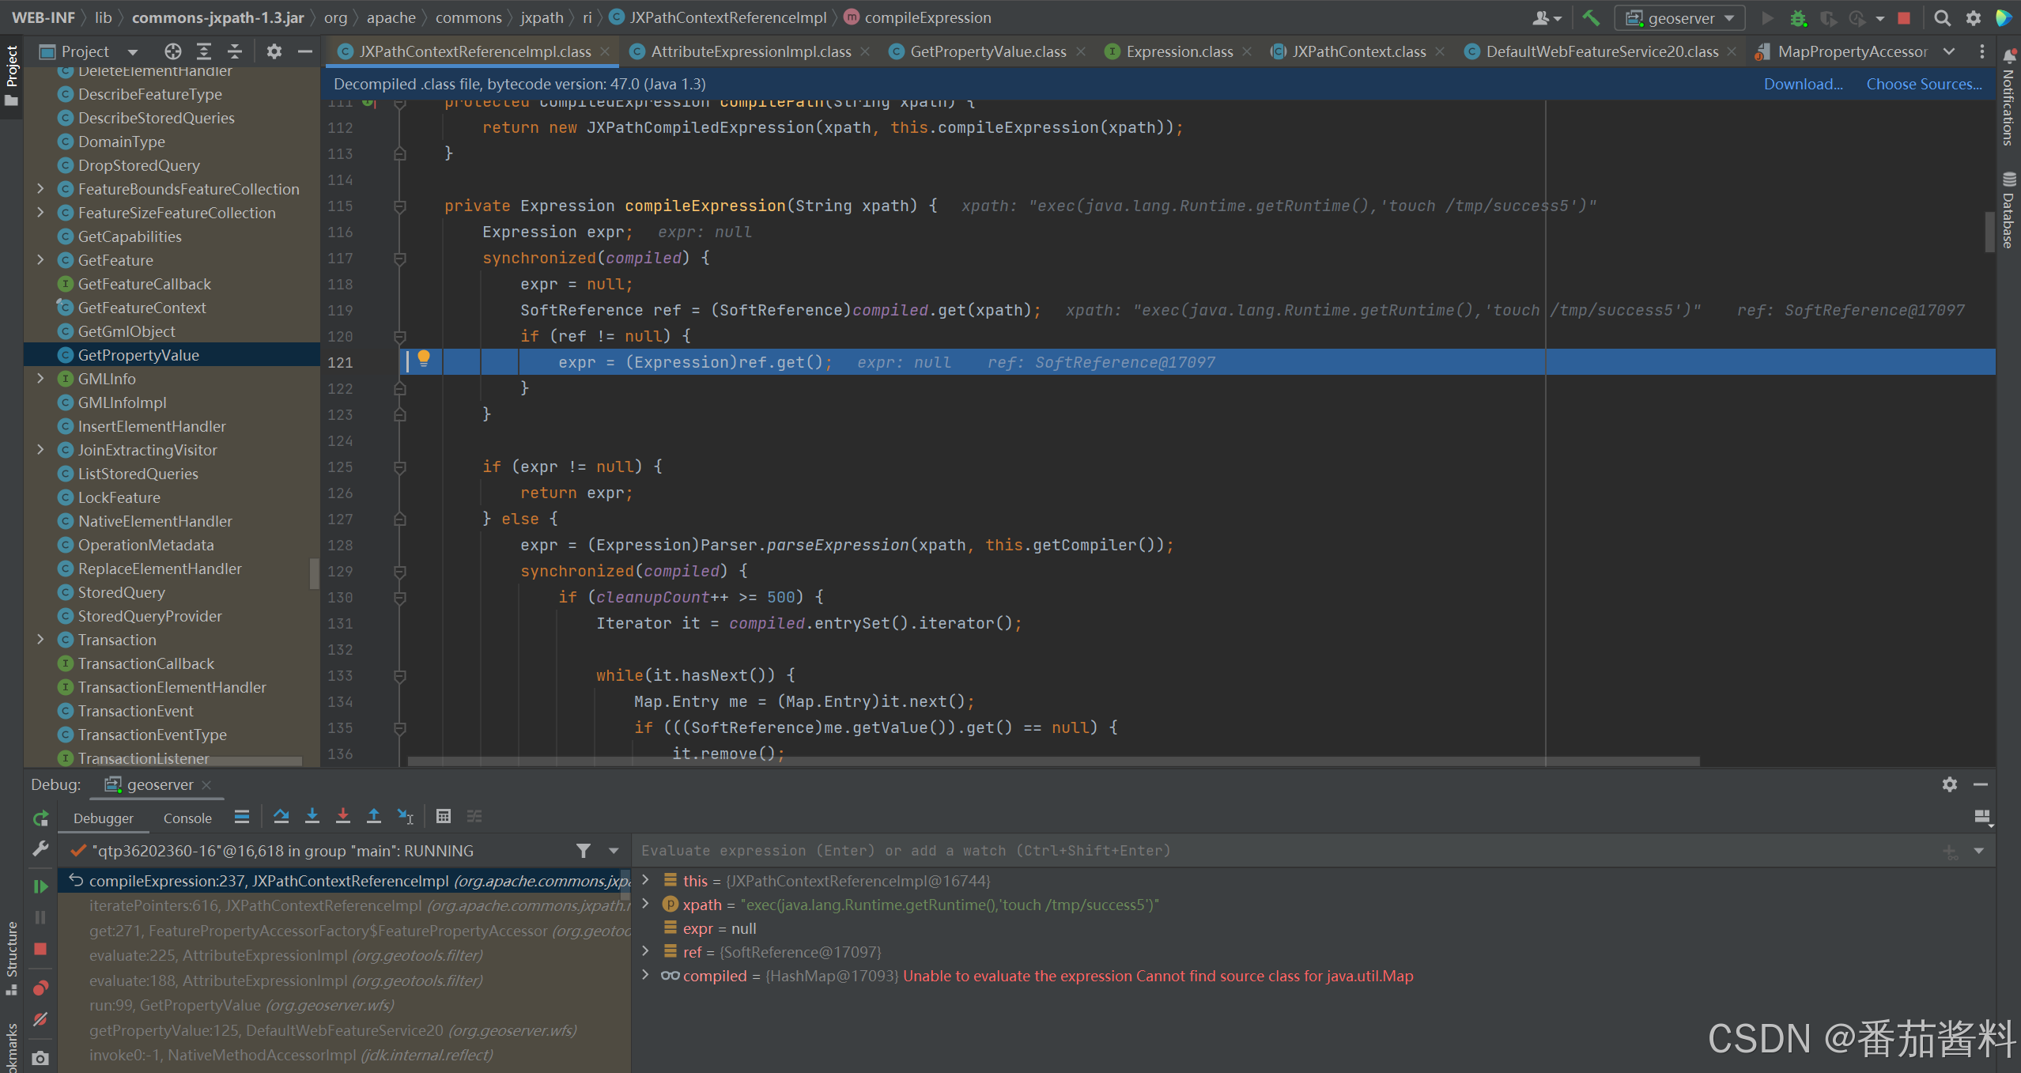The image size is (2021, 1073).
Task: Collapse code fold at line 115
Action: click(x=400, y=206)
